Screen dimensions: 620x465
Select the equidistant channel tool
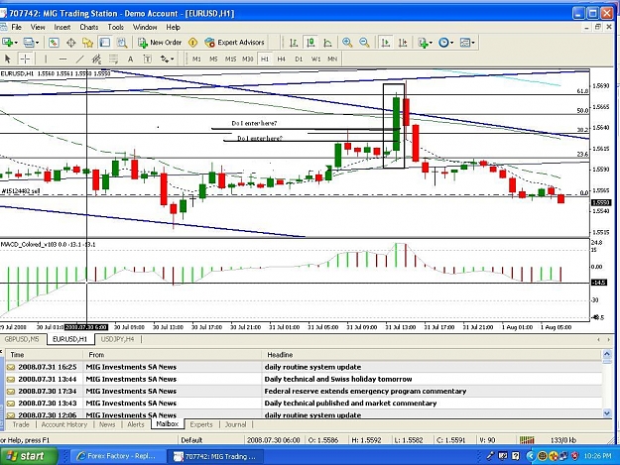pyautogui.click(x=96, y=59)
